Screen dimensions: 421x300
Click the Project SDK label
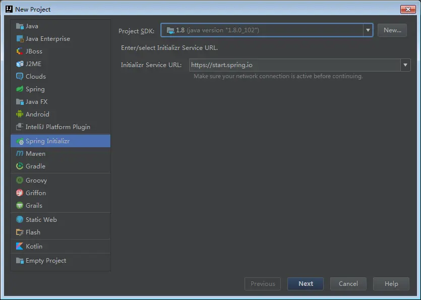[137, 31]
